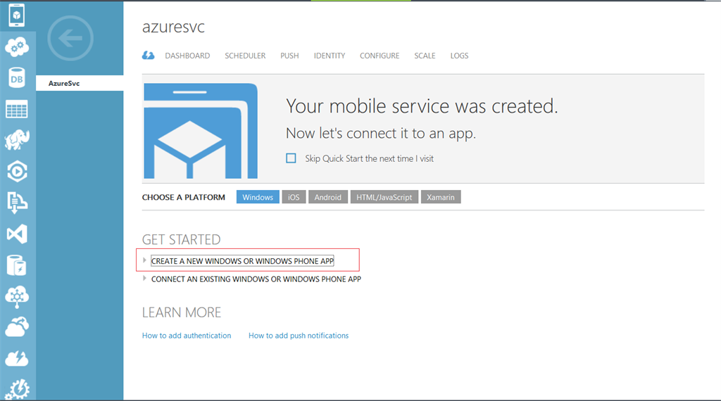
Task: Click the Quick Start cloud-lightning tab icon
Action: 148,56
